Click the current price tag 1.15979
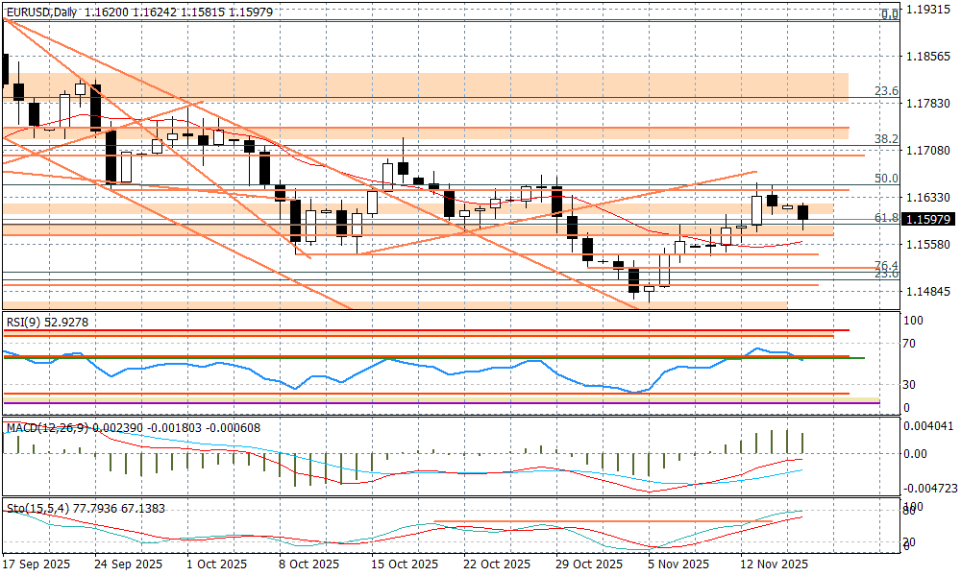The image size is (961, 576). [928, 220]
